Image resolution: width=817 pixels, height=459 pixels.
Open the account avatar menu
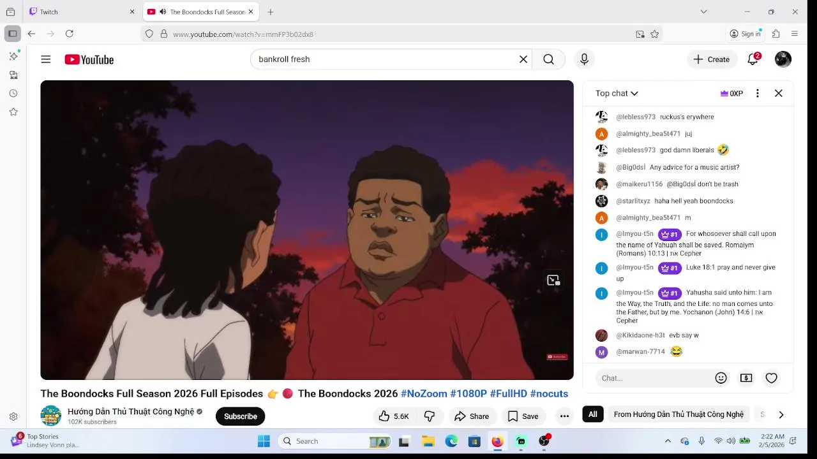pos(783,59)
